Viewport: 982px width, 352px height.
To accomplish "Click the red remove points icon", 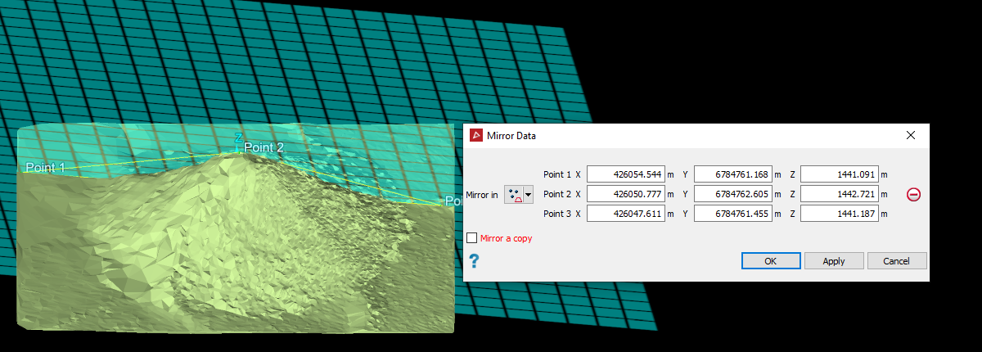I will [x=914, y=195].
